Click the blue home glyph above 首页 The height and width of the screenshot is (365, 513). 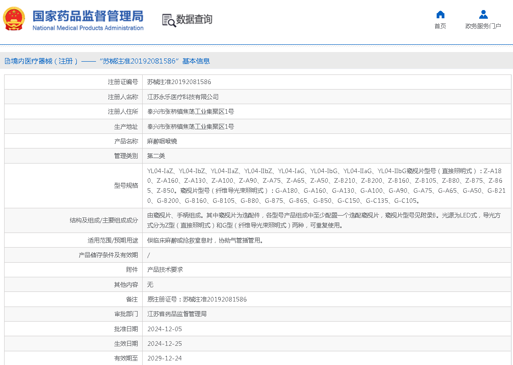pyautogui.click(x=440, y=14)
